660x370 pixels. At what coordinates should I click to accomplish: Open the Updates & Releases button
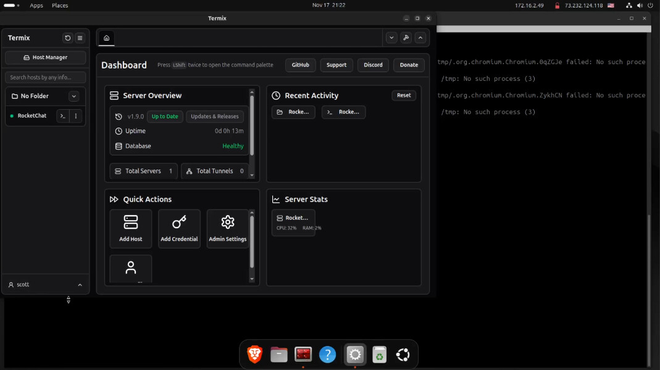pos(215,117)
